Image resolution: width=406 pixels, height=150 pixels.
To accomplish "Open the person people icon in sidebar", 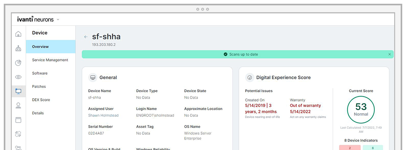I will coord(18,105).
